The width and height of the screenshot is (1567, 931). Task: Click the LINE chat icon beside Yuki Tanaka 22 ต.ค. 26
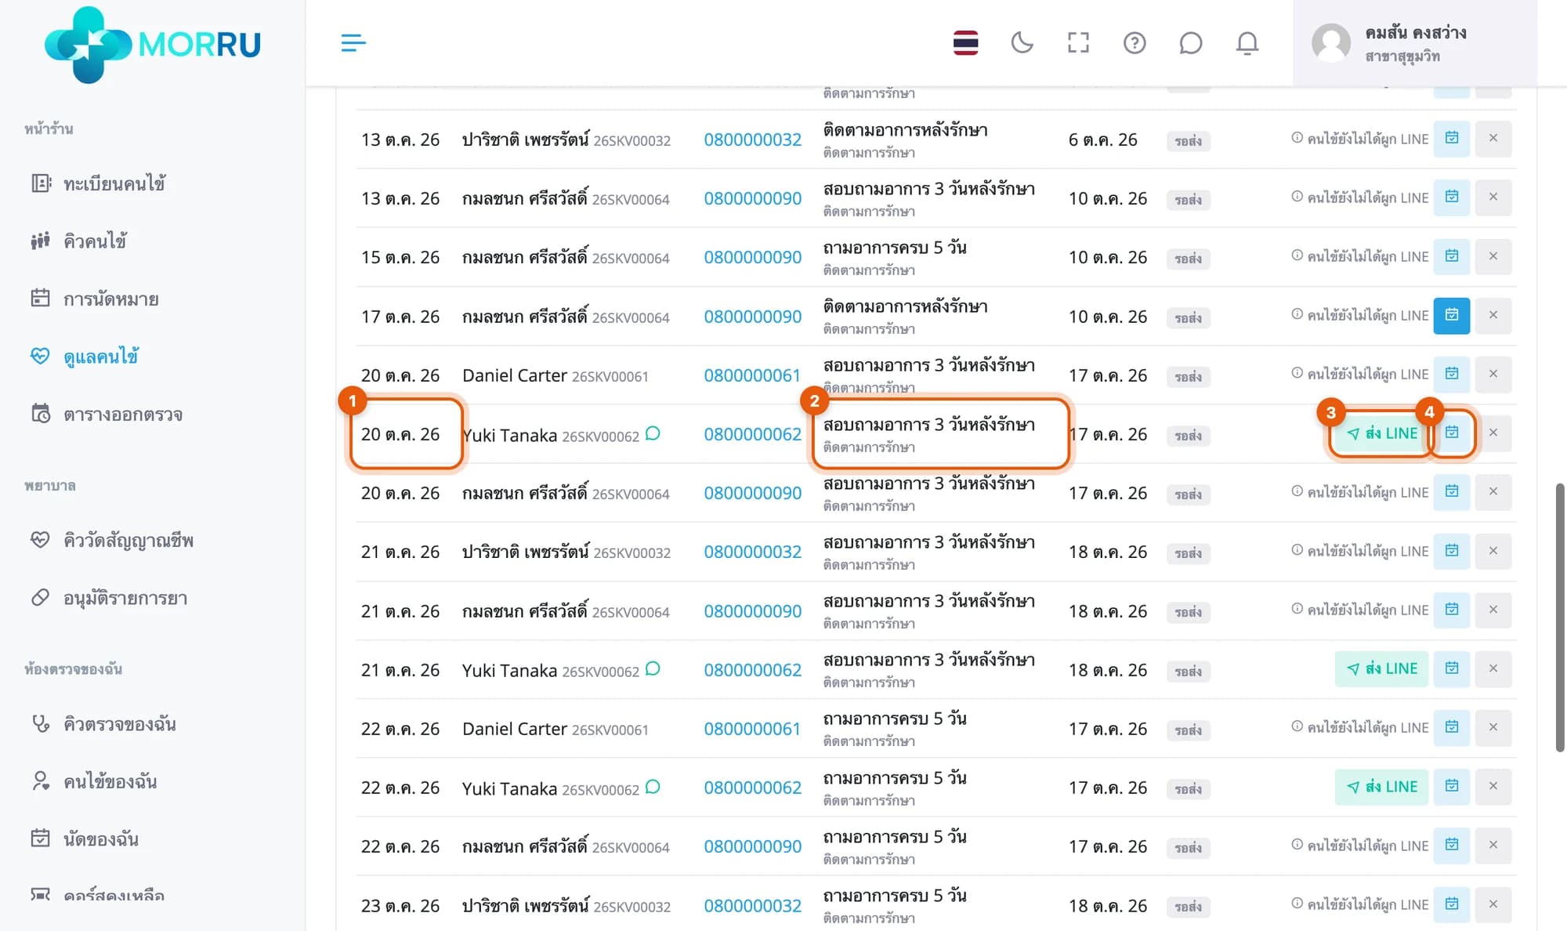[653, 786]
